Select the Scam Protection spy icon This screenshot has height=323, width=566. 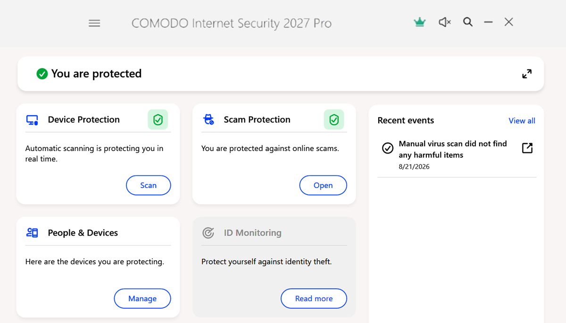[x=208, y=119]
